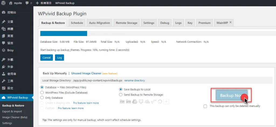
Task: Click the rename directory link
Action: [x=134, y=81]
